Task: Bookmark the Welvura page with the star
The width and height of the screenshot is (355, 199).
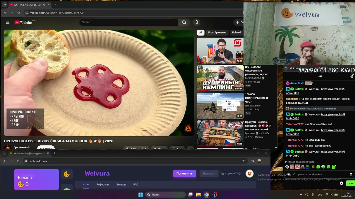Action: pyautogui.click(x=244, y=161)
